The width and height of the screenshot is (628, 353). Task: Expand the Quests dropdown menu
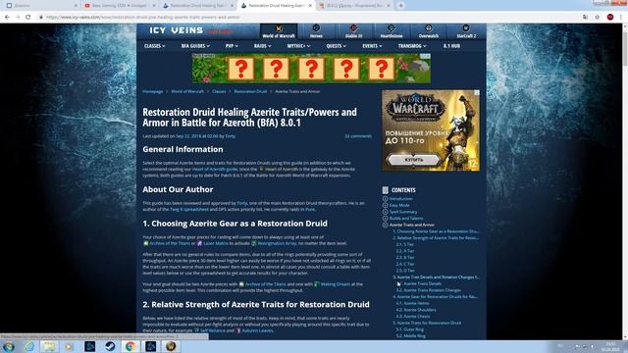pos(336,46)
